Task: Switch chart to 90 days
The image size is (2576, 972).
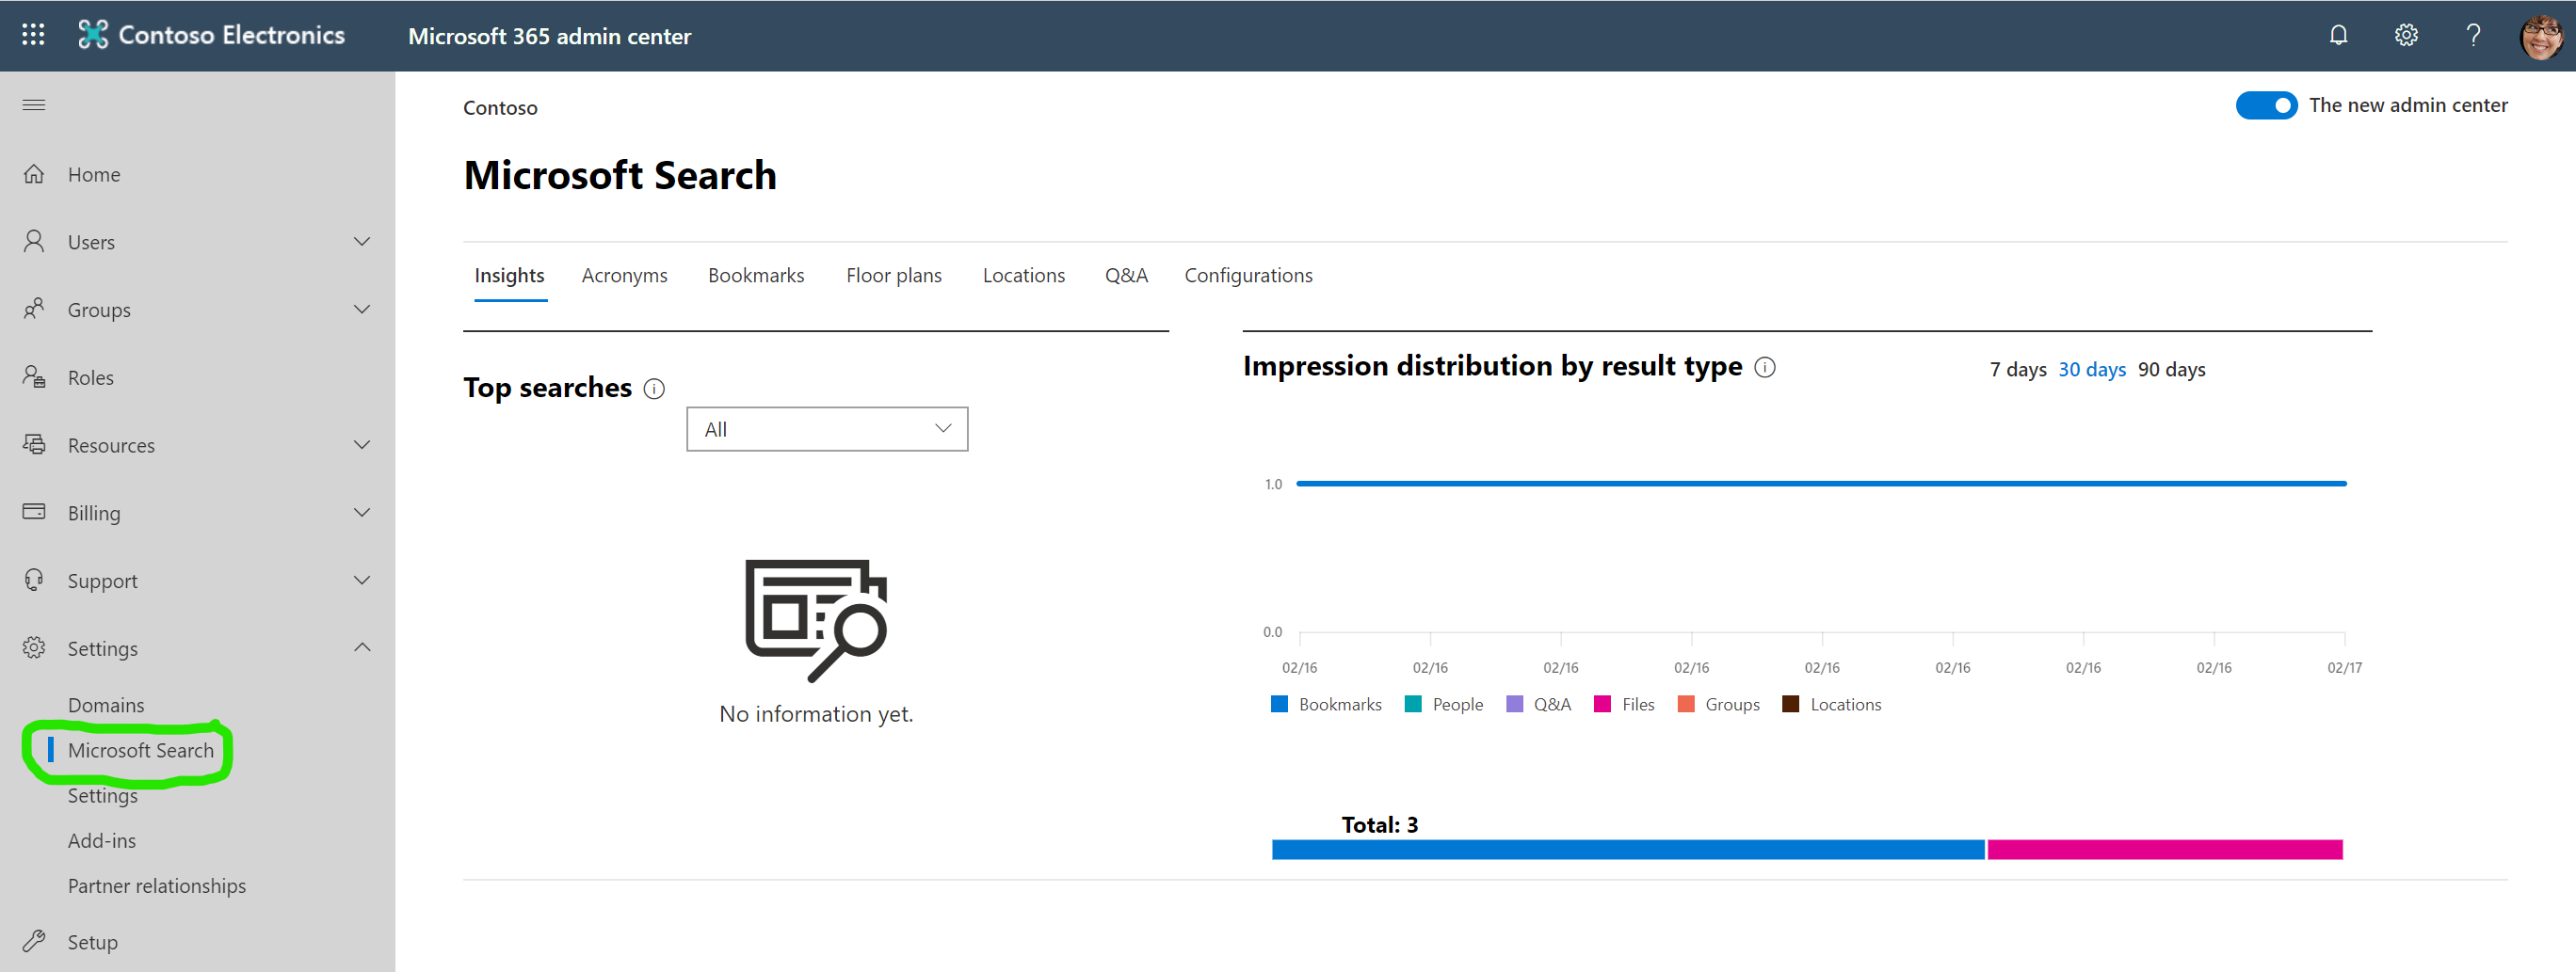Action: click(x=2171, y=370)
